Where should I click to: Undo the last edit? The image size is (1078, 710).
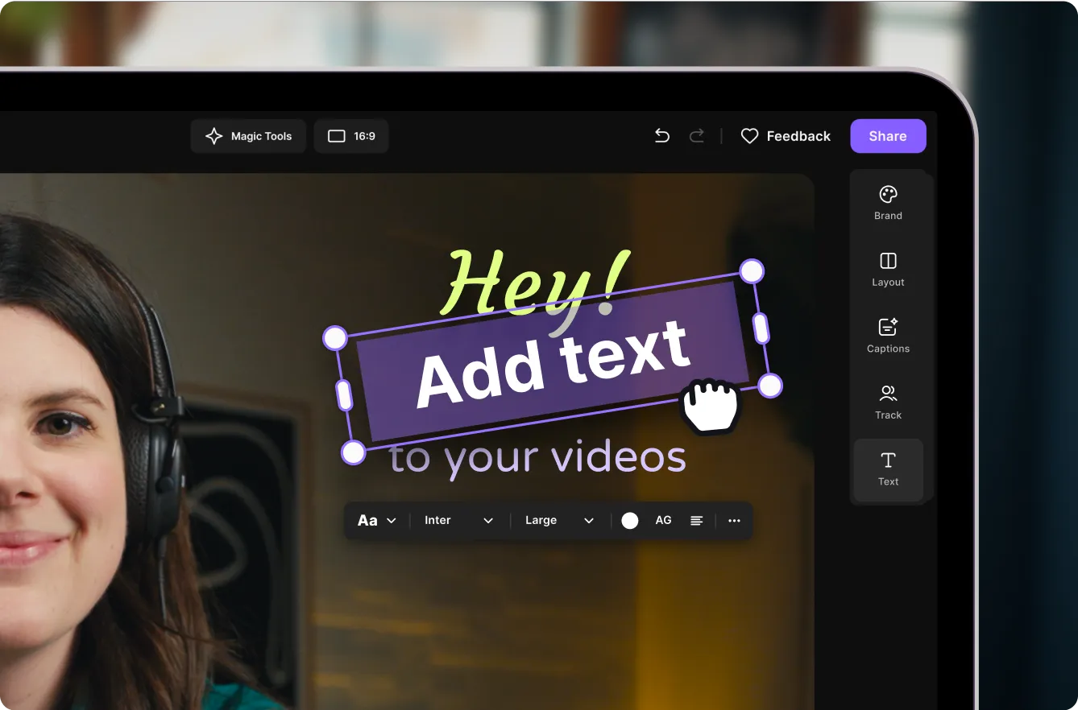(662, 136)
